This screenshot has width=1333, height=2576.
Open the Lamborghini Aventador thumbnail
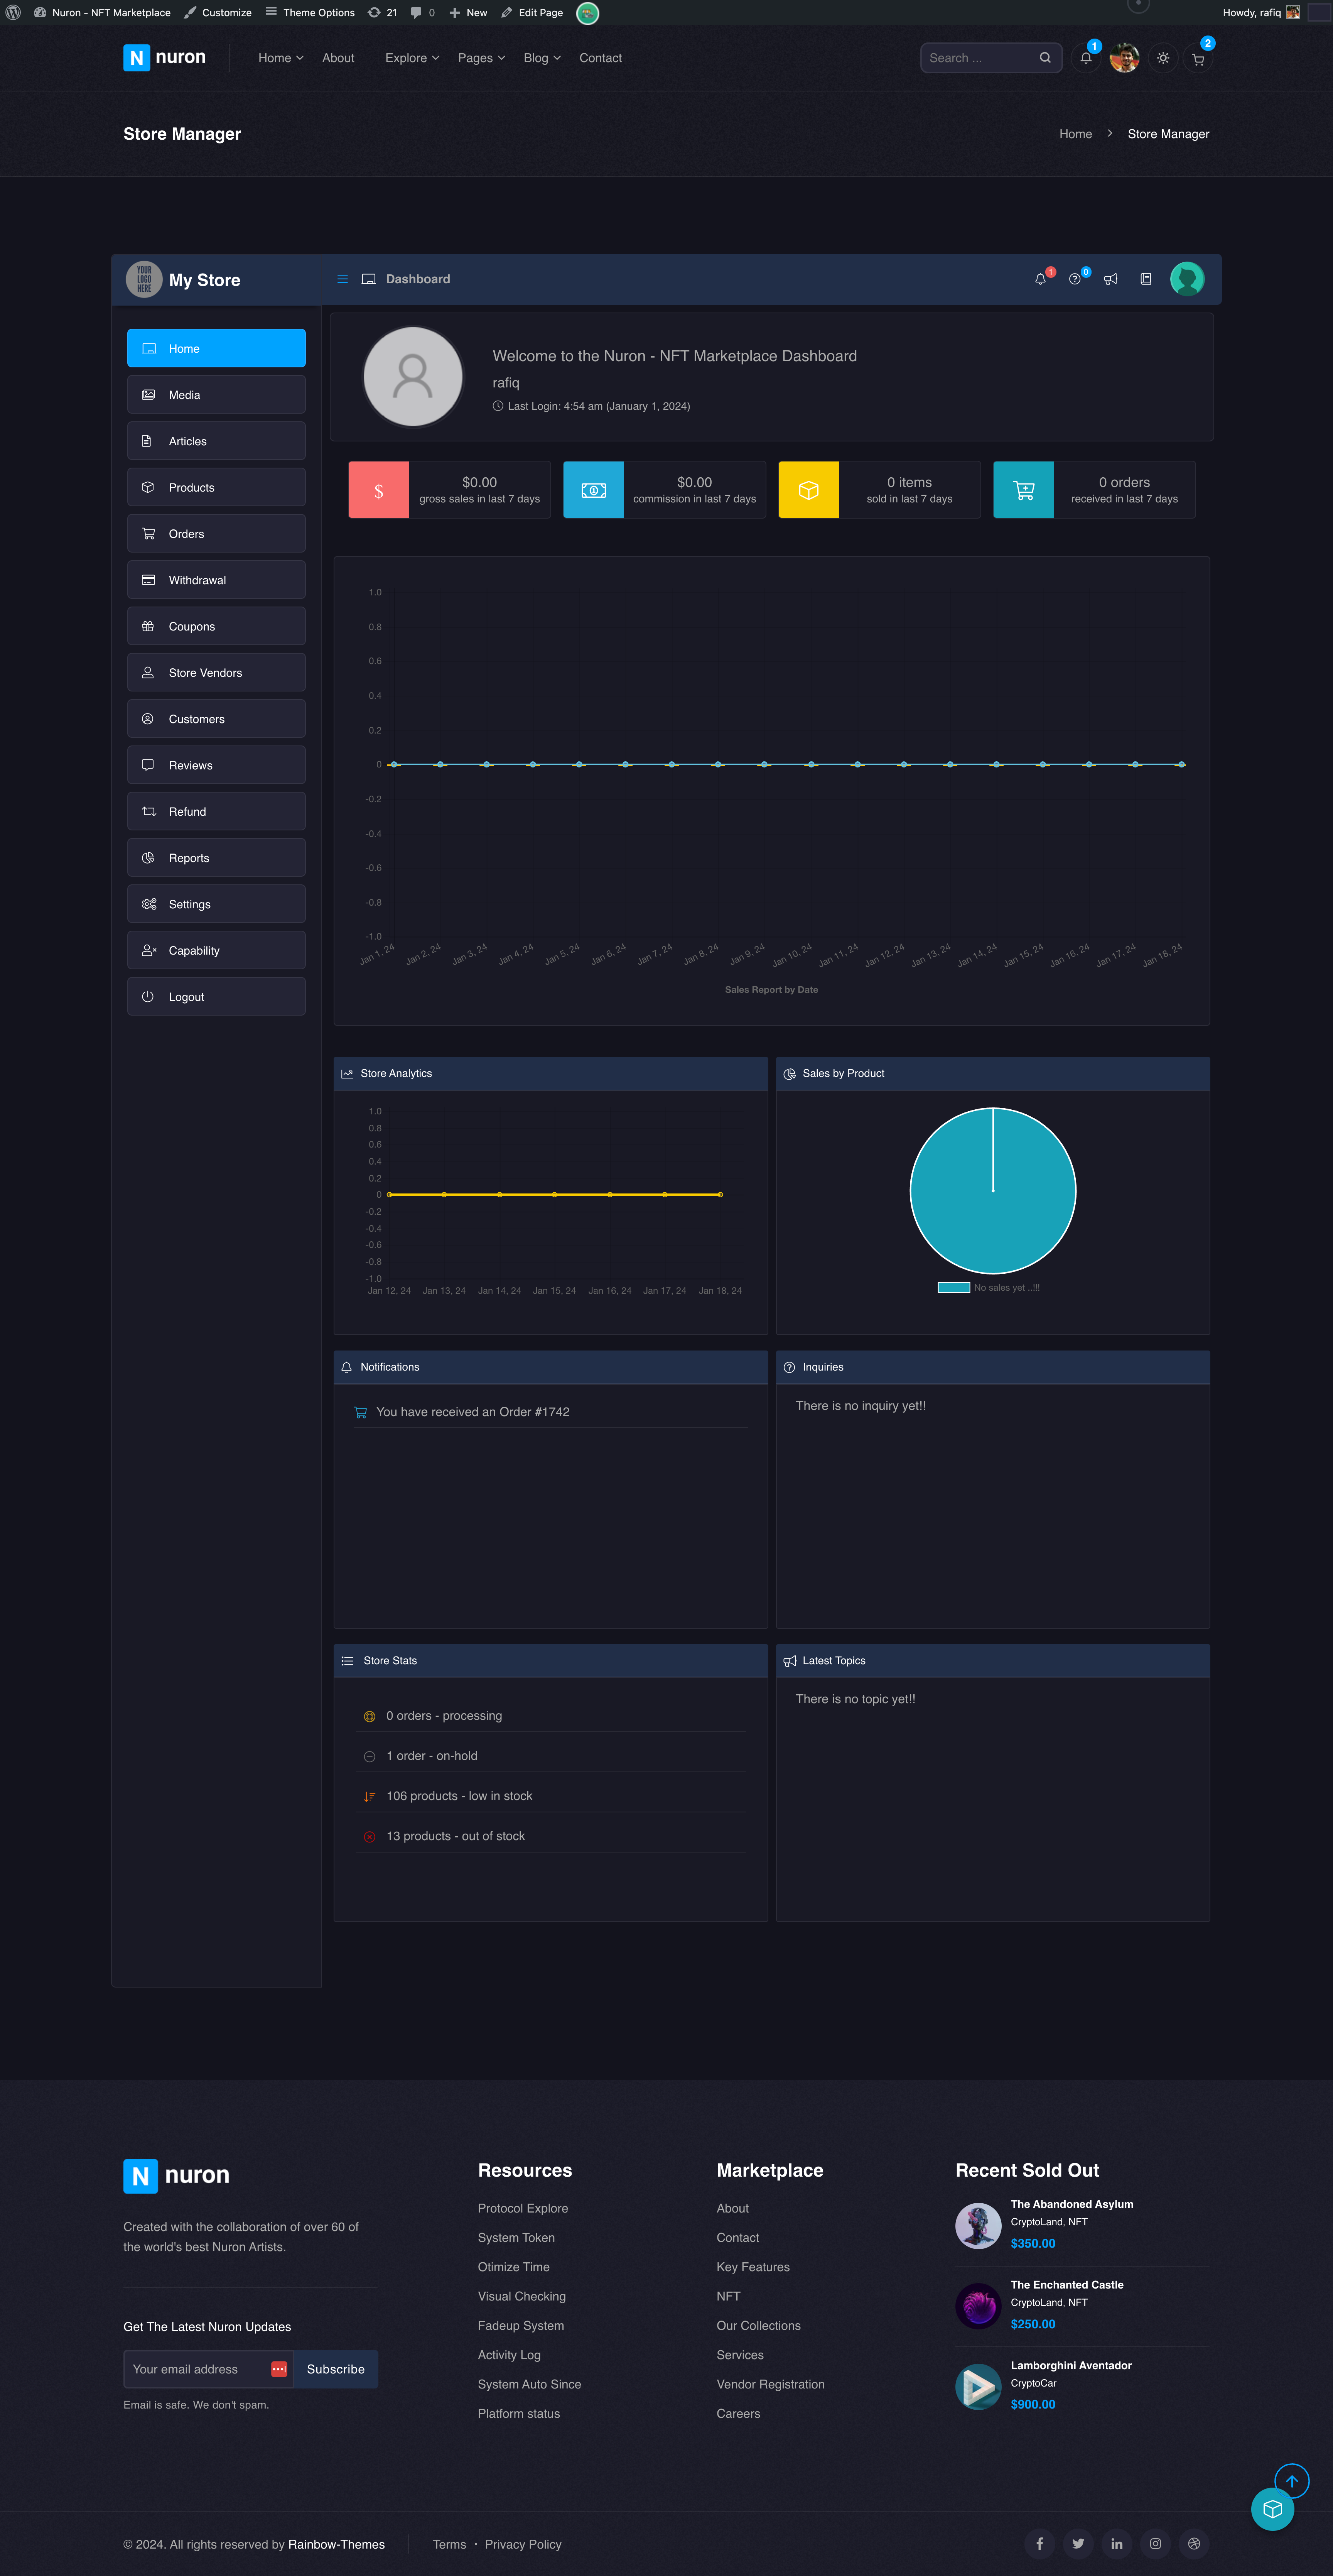click(978, 2387)
